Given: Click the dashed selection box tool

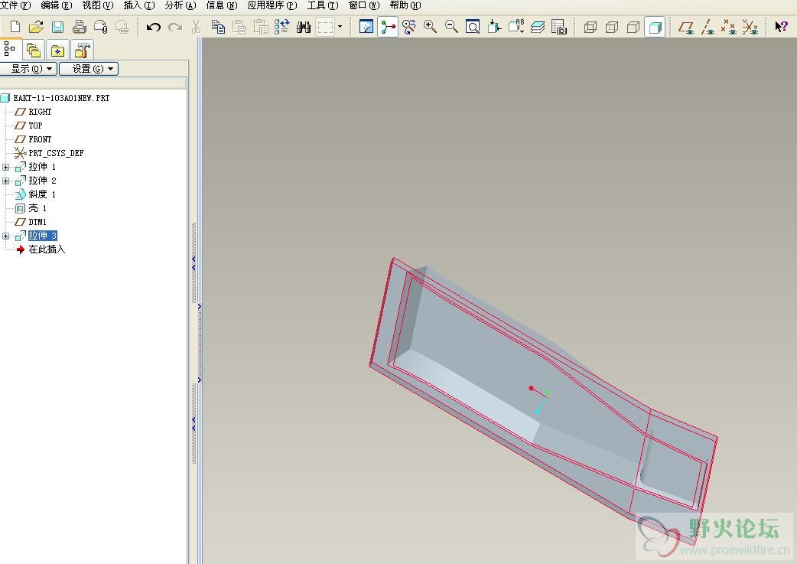Looking at the screenshot, I should click(x=325, y=27).
